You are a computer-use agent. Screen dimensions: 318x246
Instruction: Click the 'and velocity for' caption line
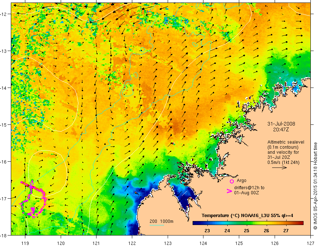[283, 152]
